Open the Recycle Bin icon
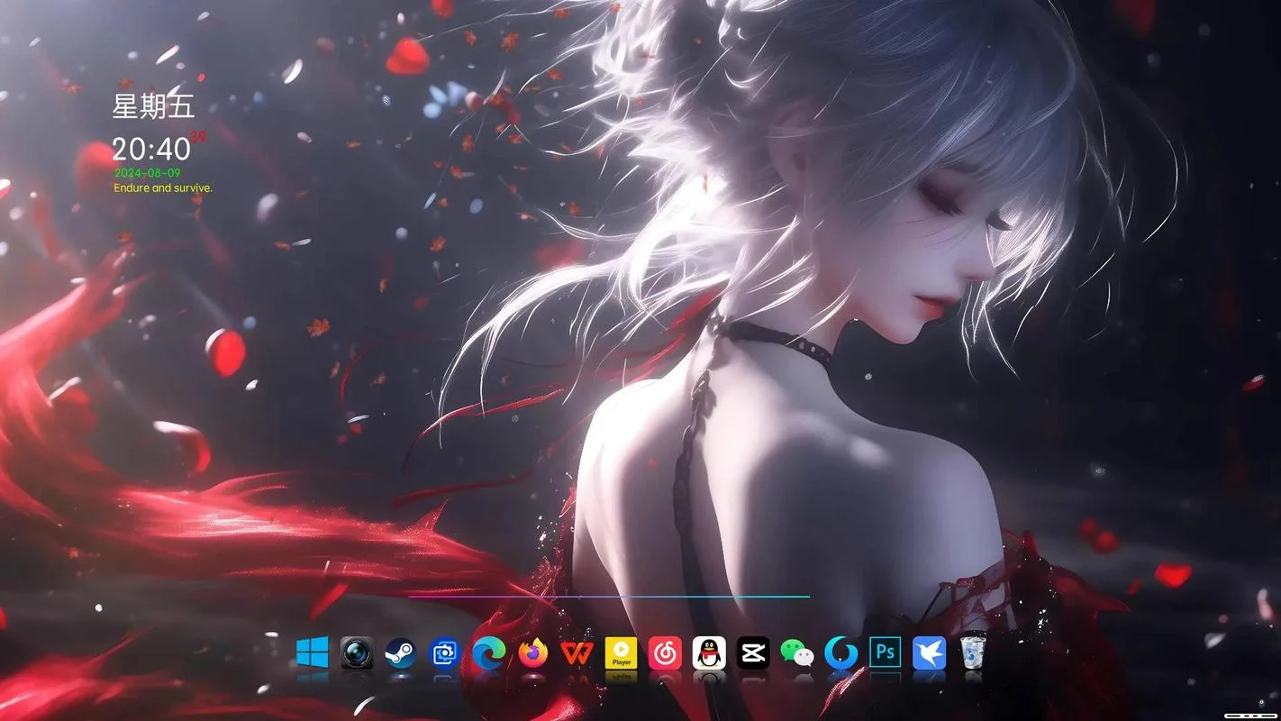1281x721 pixels. click(972, 653)
